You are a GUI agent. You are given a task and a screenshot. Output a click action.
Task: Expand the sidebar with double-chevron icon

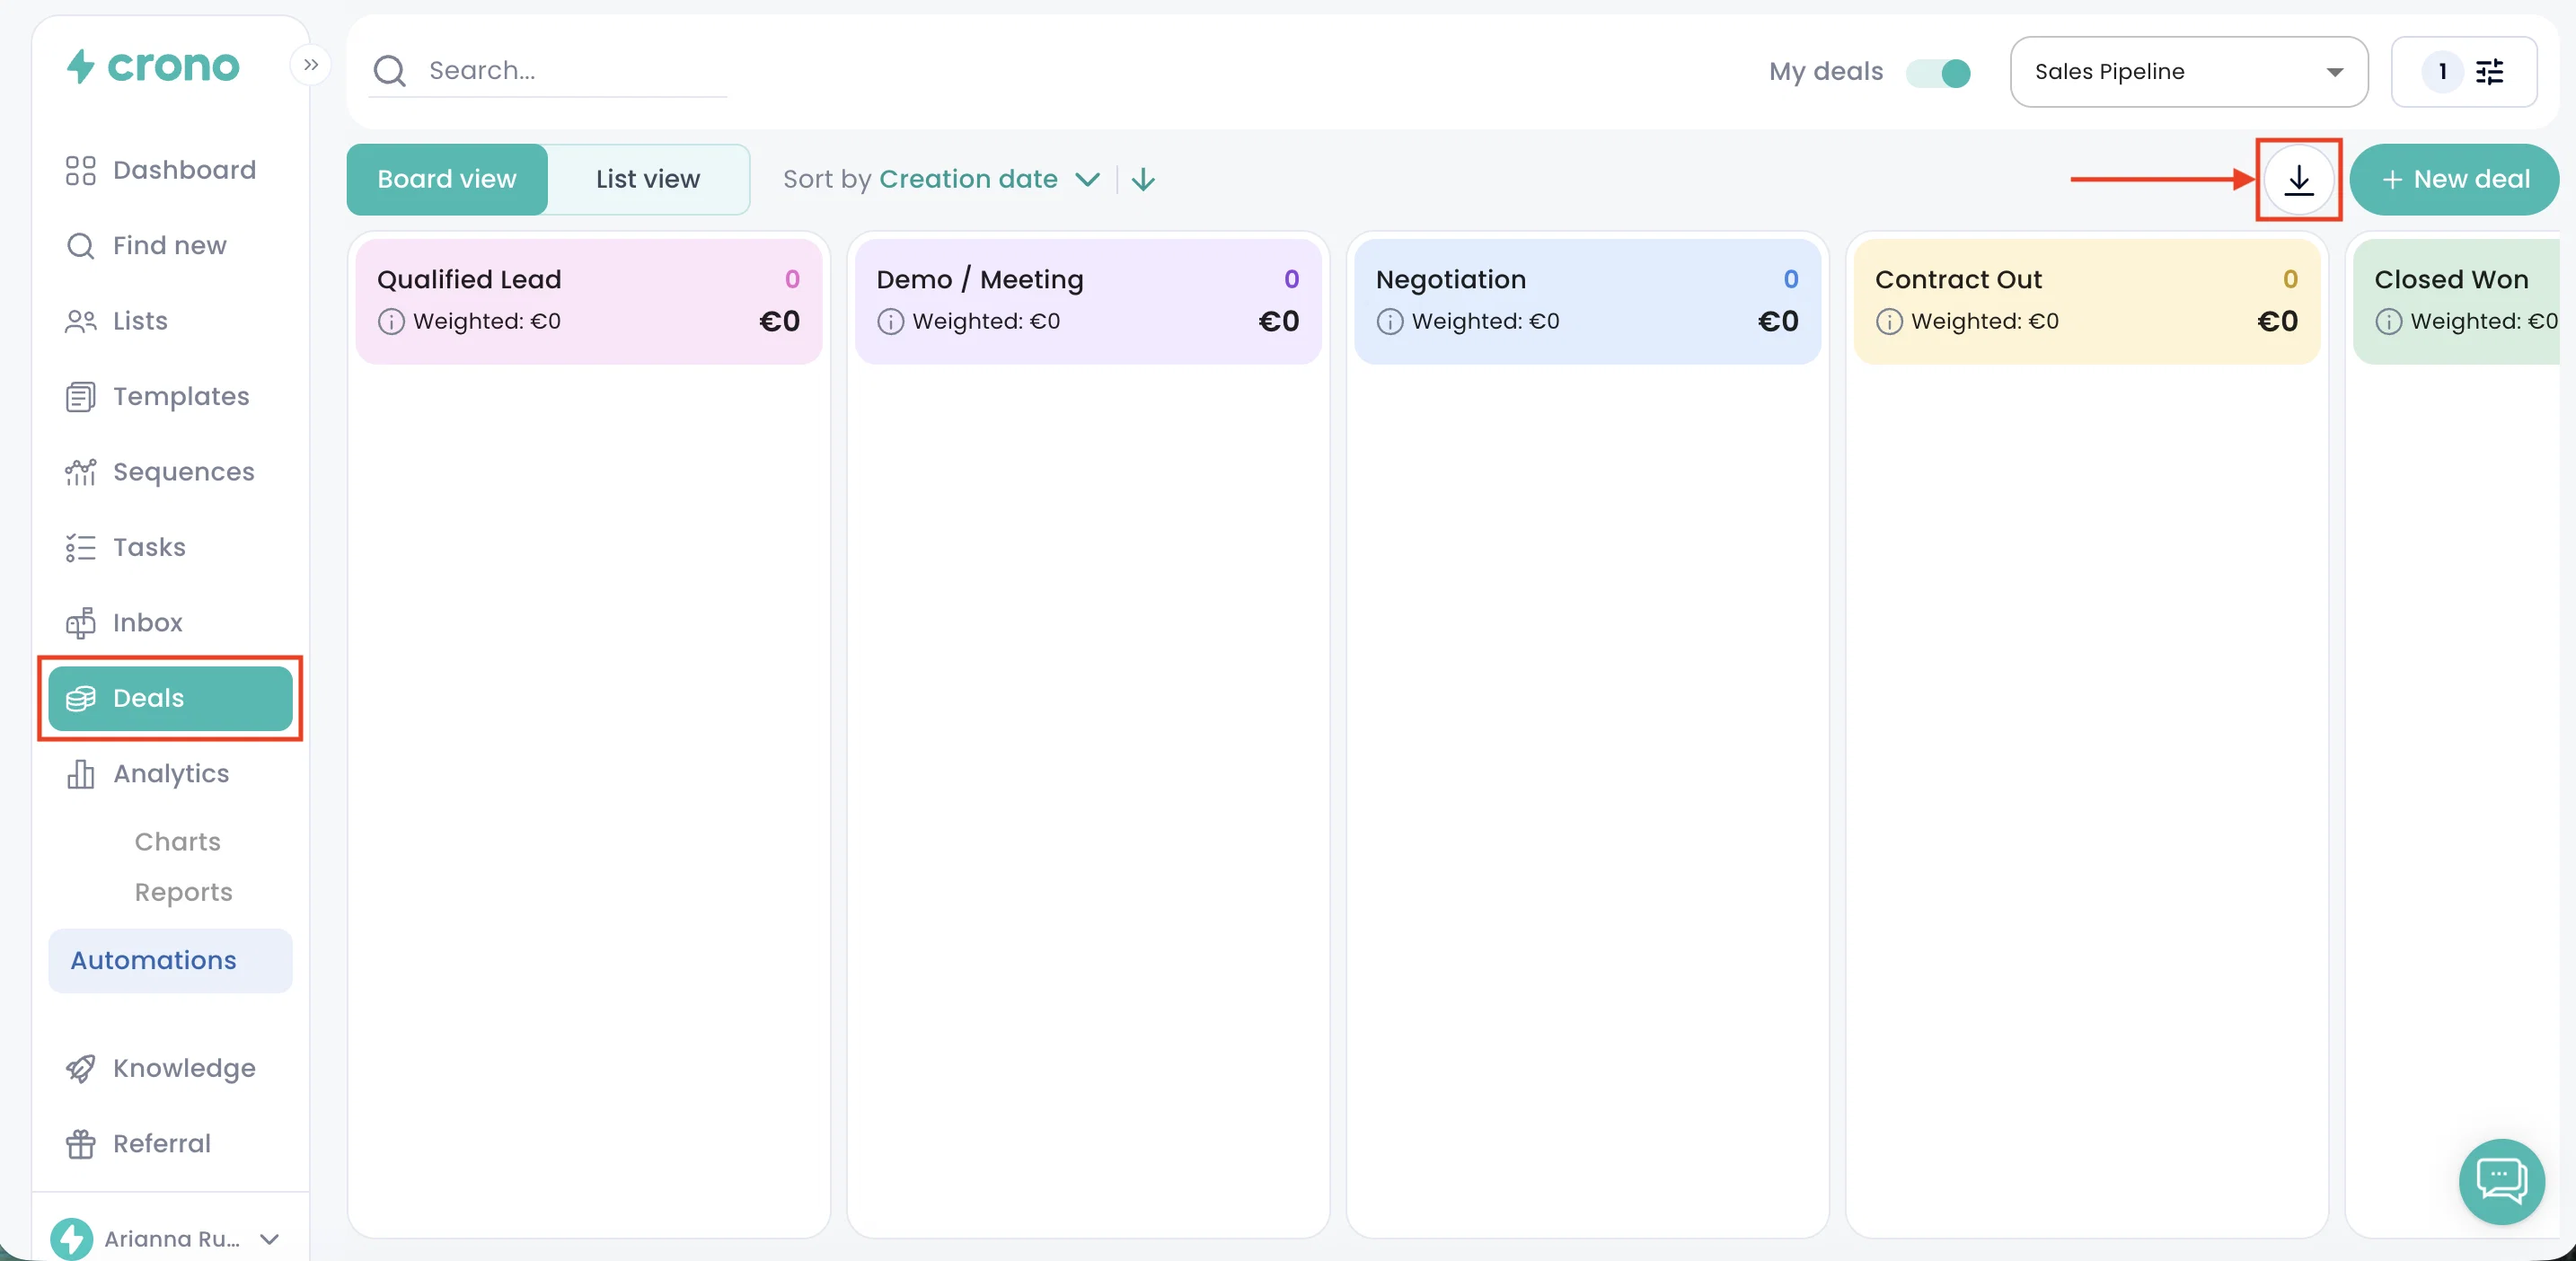tap(311, 65)
